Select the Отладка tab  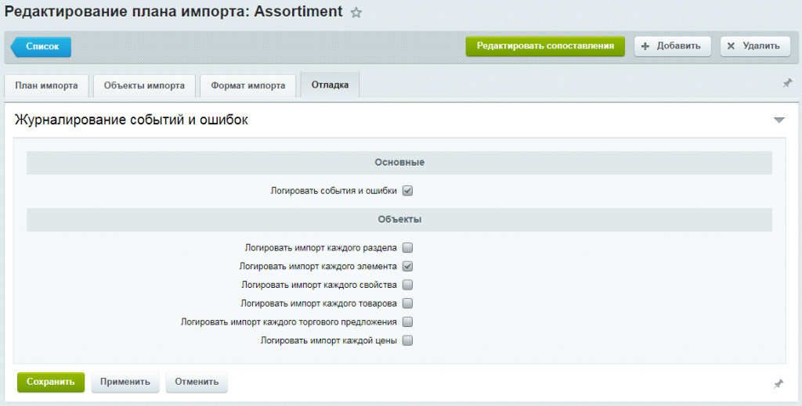(x=330, y=85)
